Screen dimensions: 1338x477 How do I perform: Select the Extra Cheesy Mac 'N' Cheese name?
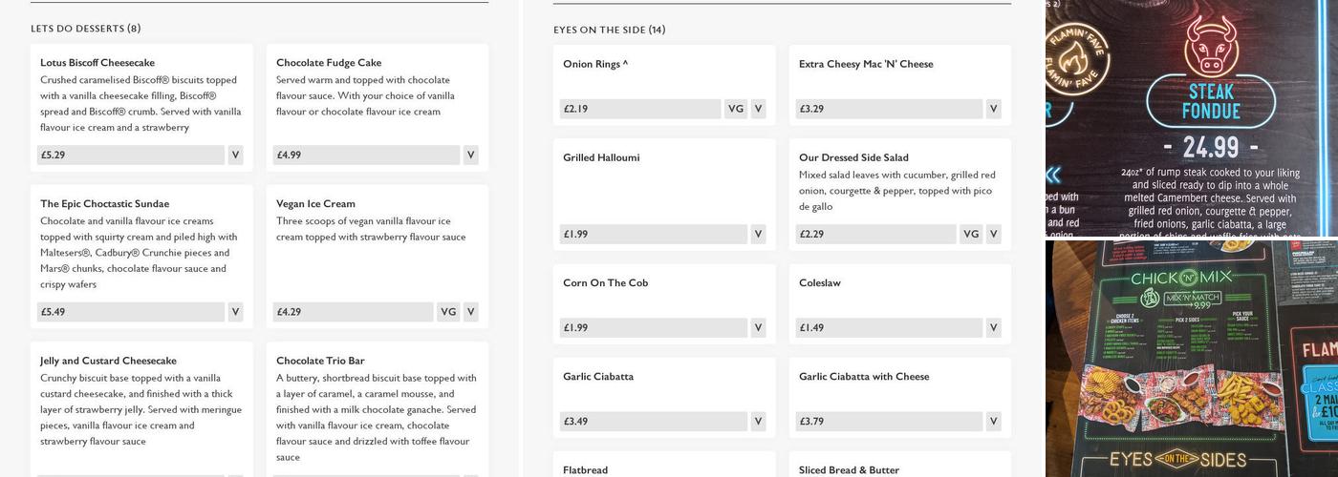(866, 64)
